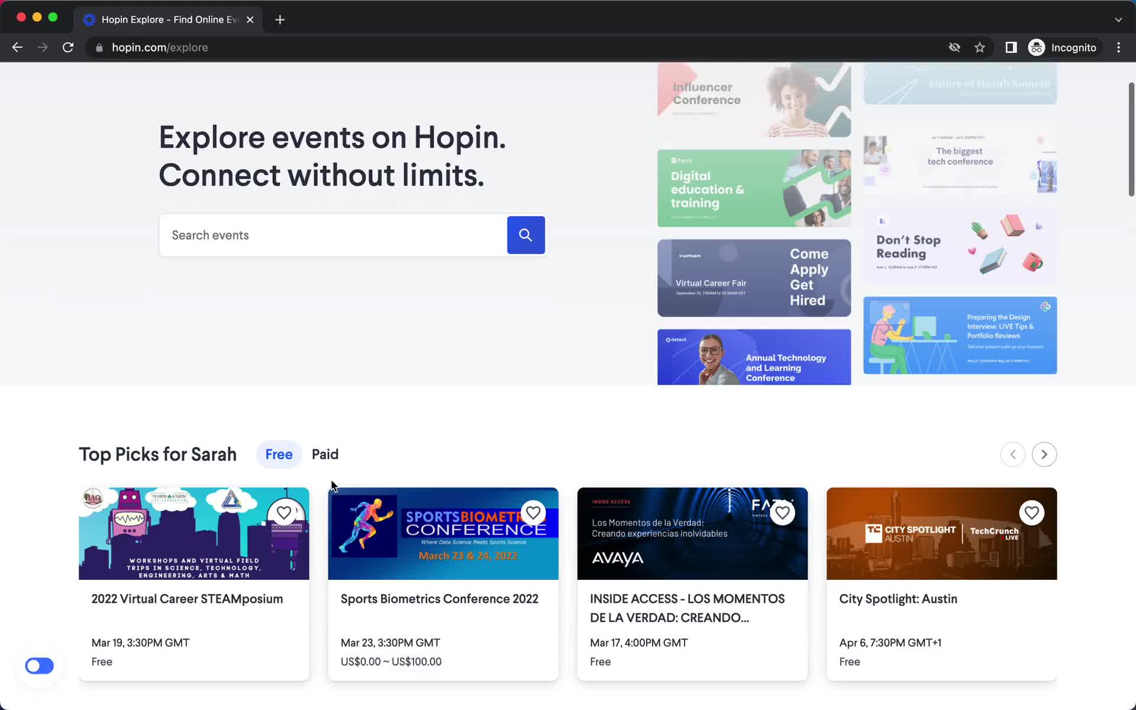Click the STEAMposium robot cover image
This screenshot has width=1136, height=710.
click(194, 534)
